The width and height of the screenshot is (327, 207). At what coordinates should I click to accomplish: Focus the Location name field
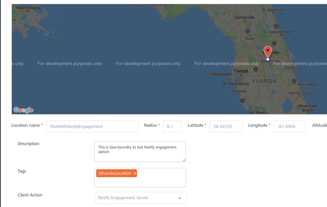(92, 126)
